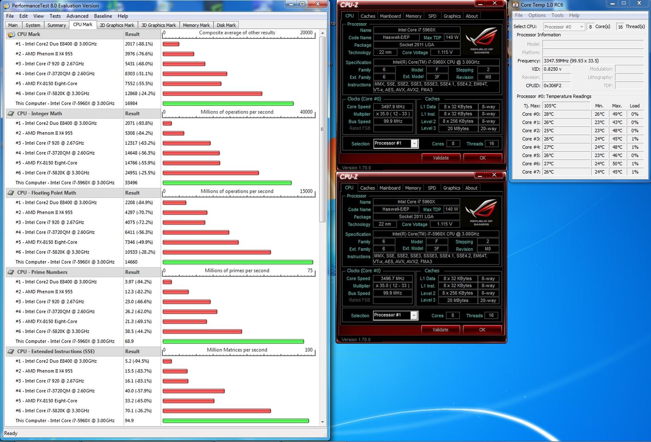Open the Advanced menu
This screenshot has height=442, width=651.
77,16
